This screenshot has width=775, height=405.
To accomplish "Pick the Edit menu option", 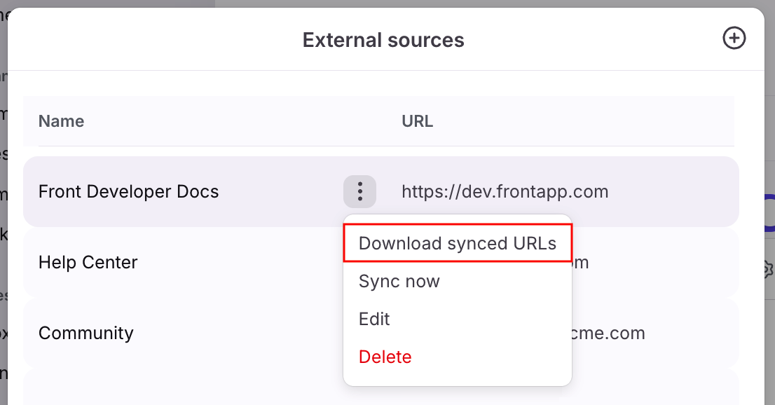I will (374, 320).
